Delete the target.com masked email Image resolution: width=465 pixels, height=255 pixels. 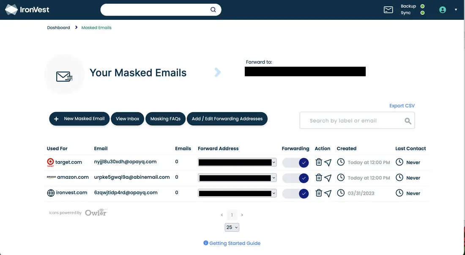[x=319, y=162]
